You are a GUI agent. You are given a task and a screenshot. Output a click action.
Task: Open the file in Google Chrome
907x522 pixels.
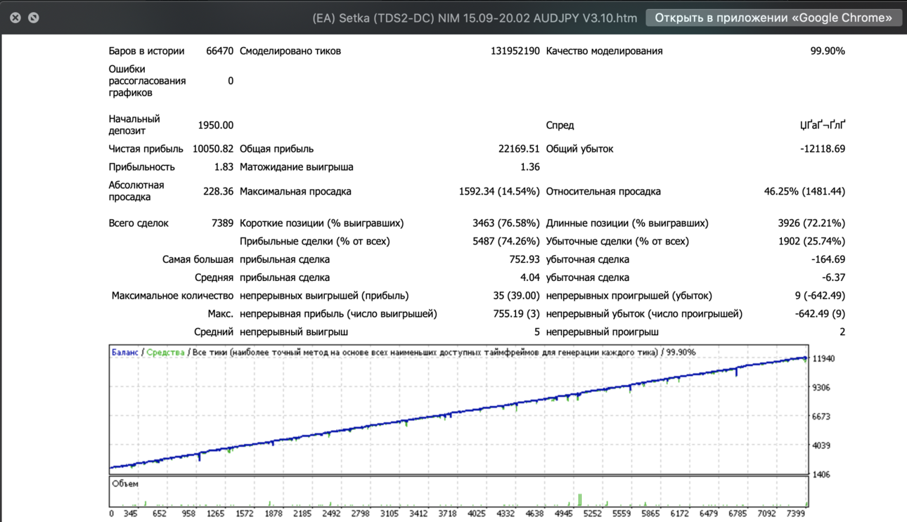click(773, 18)
